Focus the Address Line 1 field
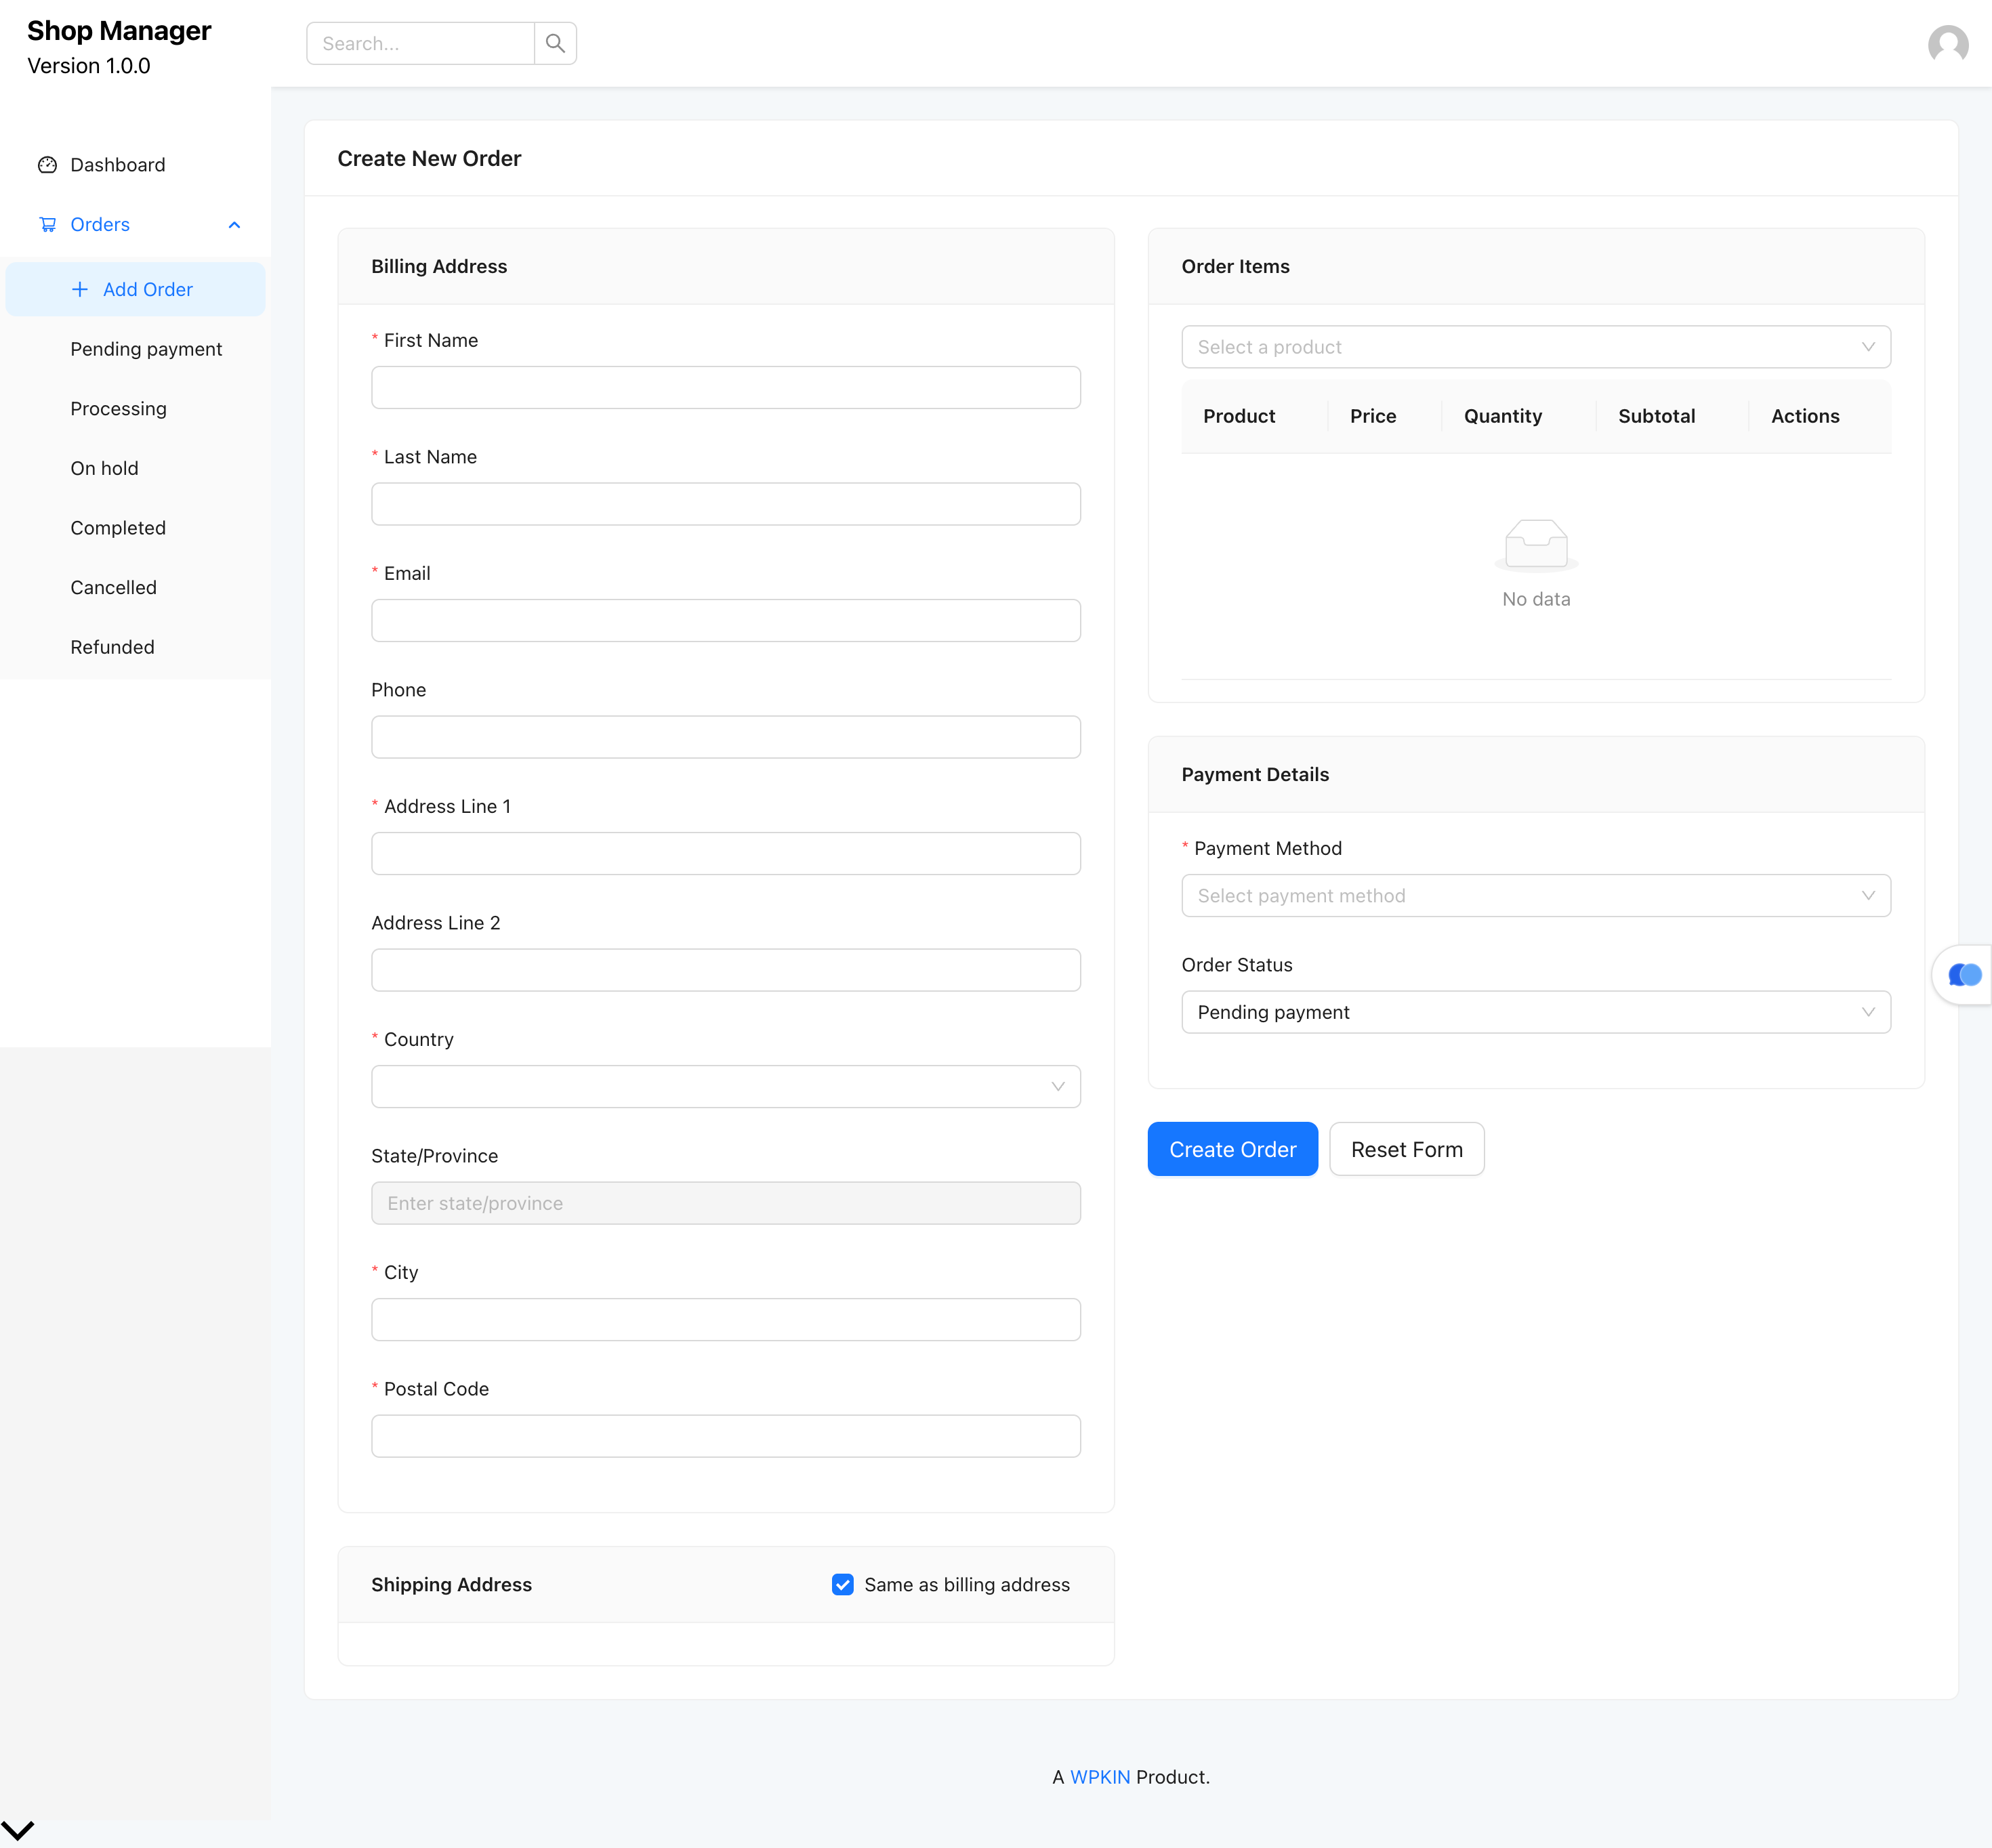This screenshot has width=1992, height=1848. tap(726, 853)
